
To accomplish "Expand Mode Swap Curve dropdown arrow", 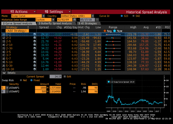I will 44,16.
